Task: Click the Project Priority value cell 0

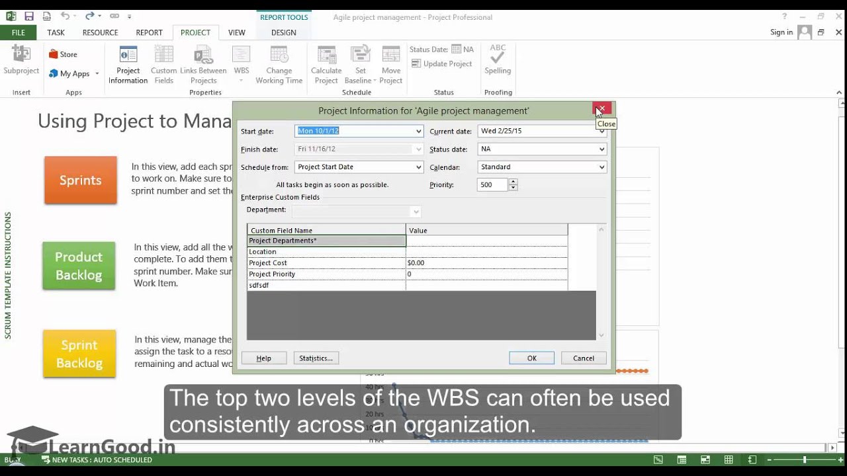Action: click(x=486, y=274)
